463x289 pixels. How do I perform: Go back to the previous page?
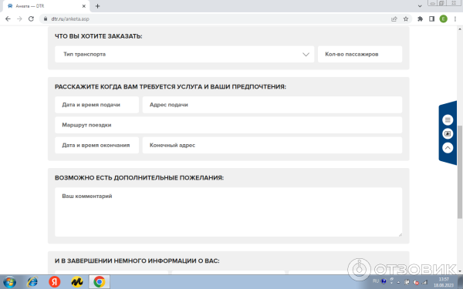click(x=8, y=18)
